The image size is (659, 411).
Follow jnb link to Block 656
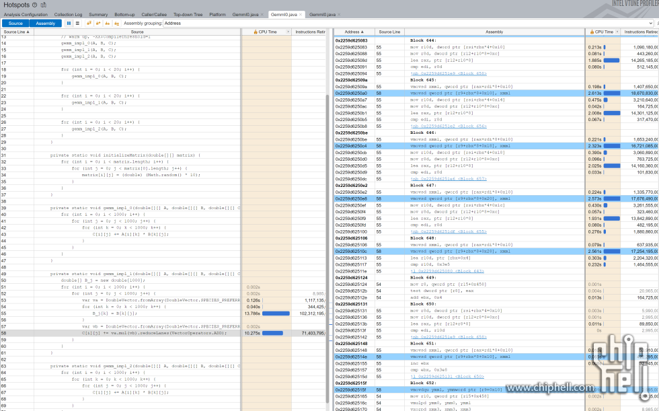(x=448, y=126)
